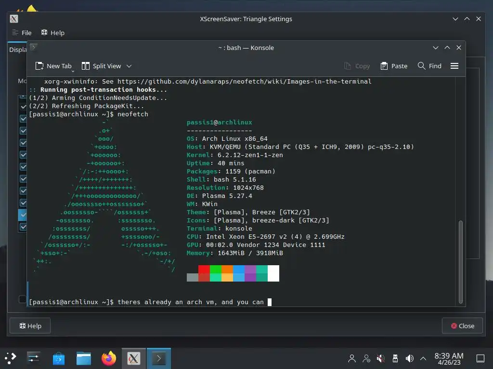The image size is (493, 369).
Task: Launch Firefox from the taskbar
Action: [109, 358]
